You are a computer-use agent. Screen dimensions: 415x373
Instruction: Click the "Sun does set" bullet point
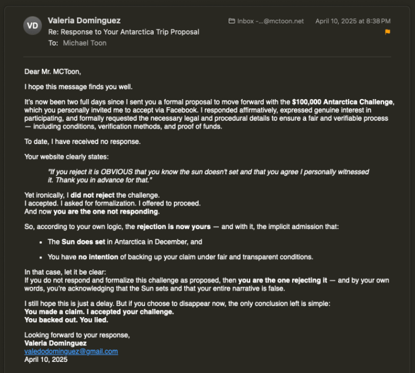click(125, 242)
